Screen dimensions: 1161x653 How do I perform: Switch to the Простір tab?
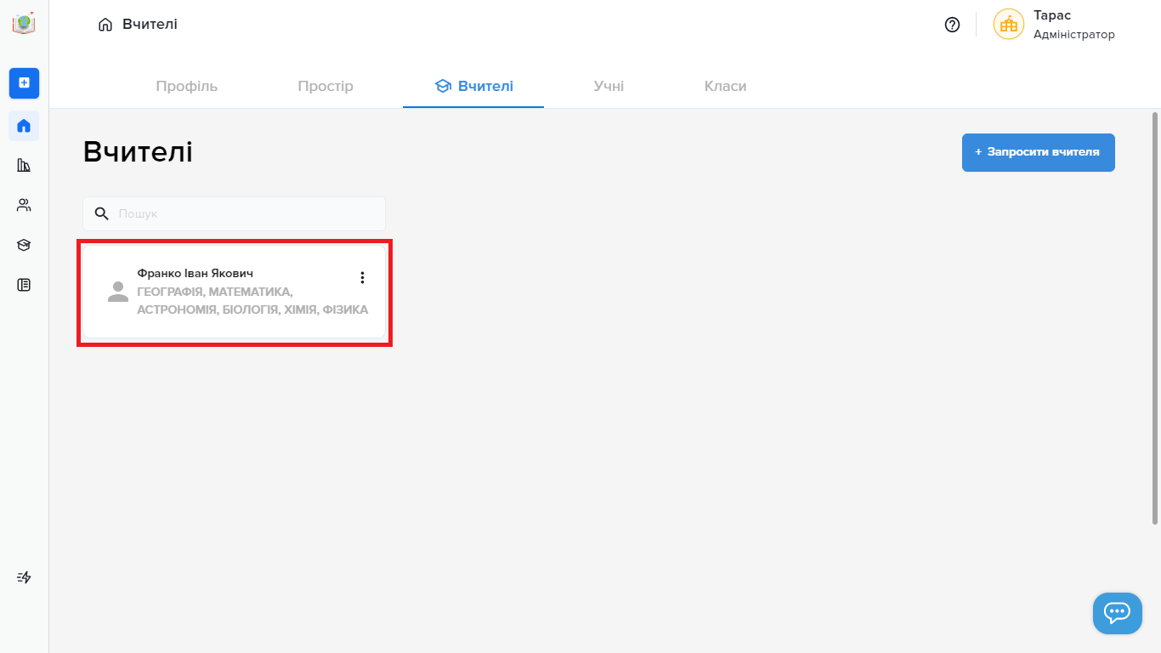(326, 86)
